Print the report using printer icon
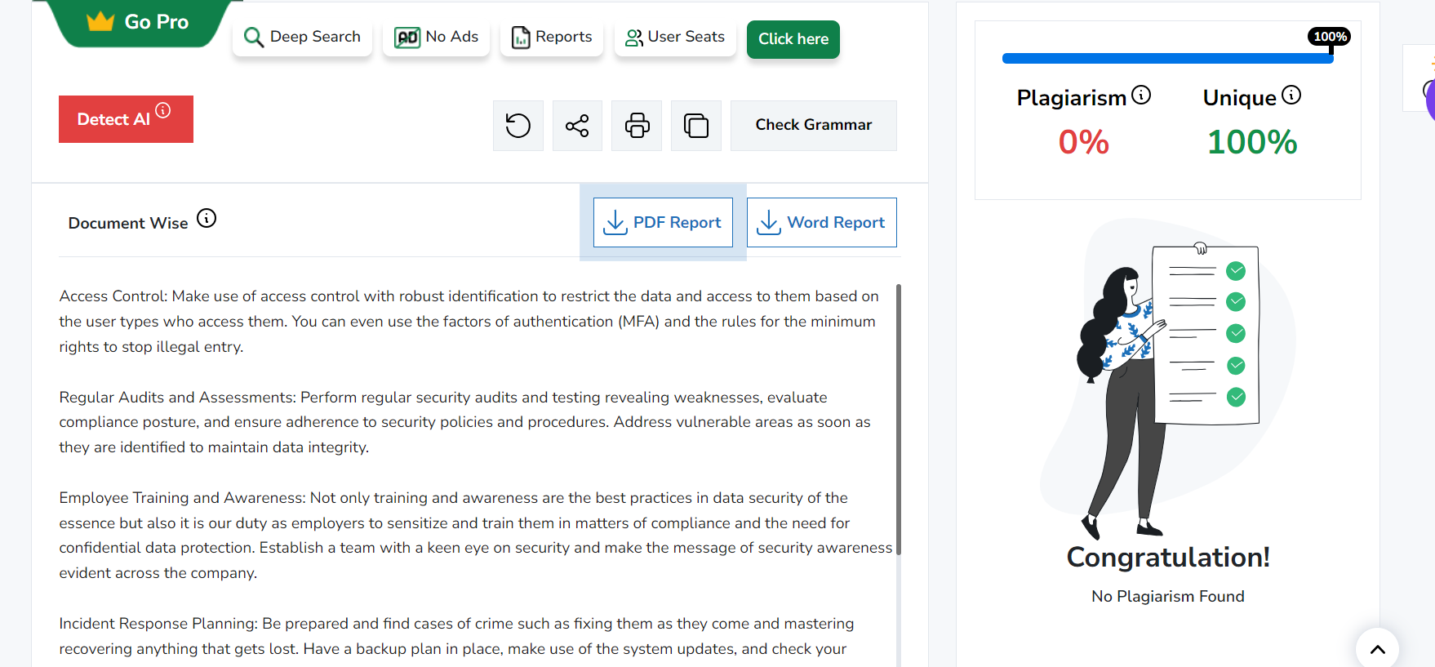The image size is (1435, 667). [637, 126]
